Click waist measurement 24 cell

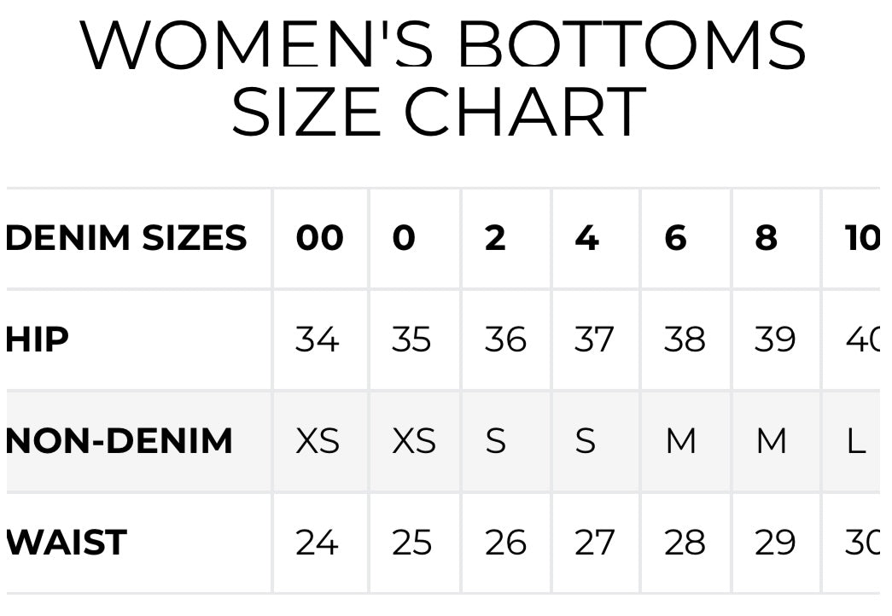[318, 543]
